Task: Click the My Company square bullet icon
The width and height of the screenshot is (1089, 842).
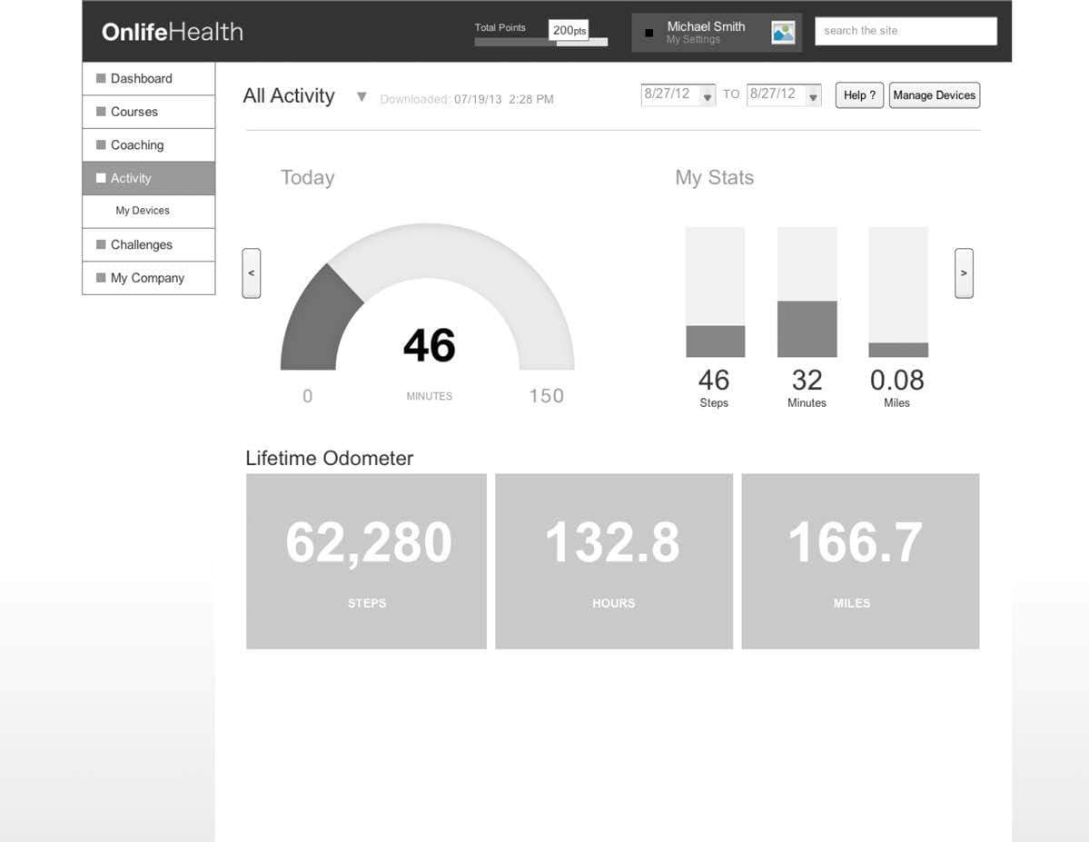Action: coord(101,278)
